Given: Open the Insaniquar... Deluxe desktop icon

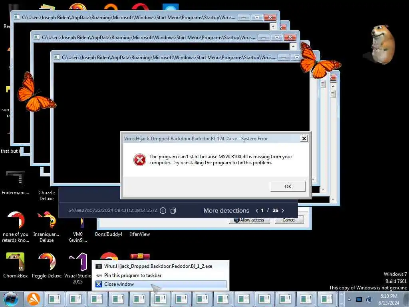Looking at the screenshot, I should pyautogui.click(x=46, y=227).
